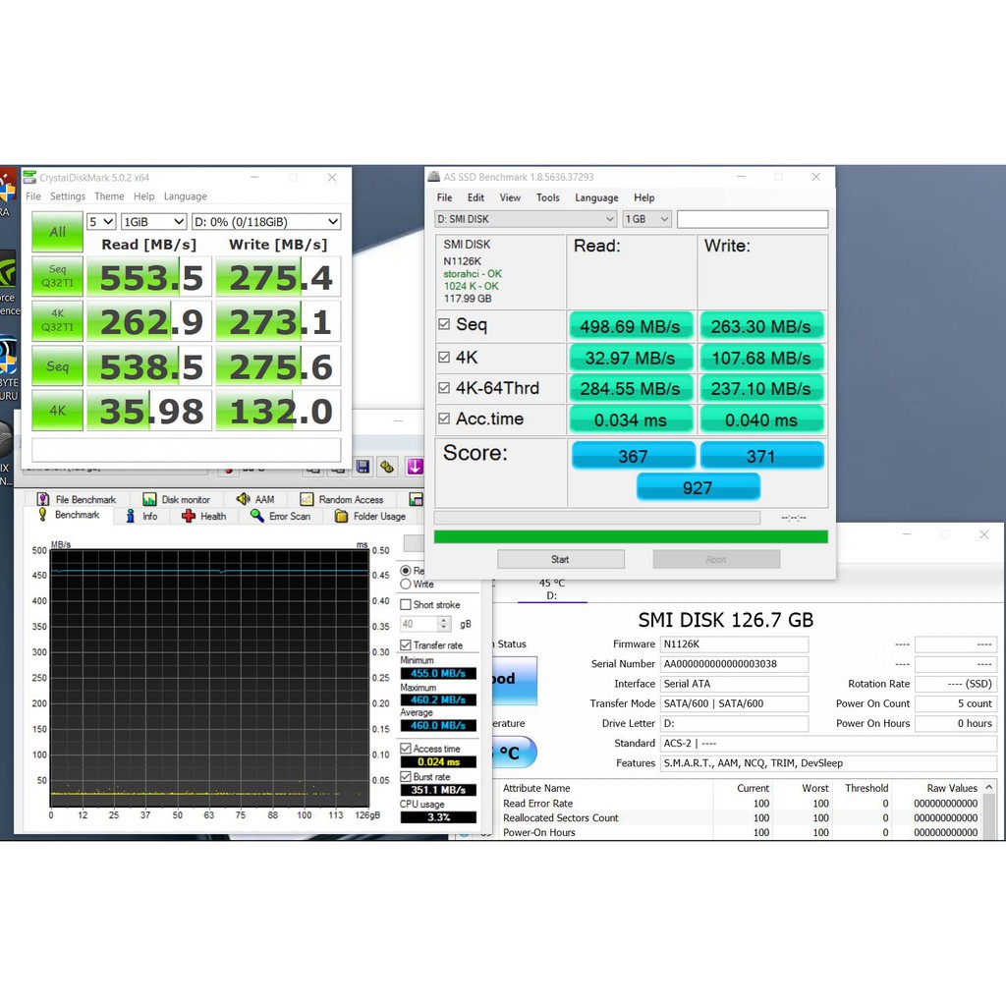Enable the Short stroke checkbox

click(406, 604)
